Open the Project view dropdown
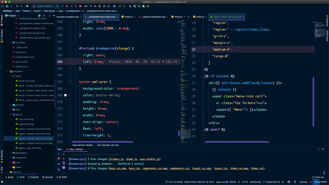Image resolution: width=329 pixels, height=185 pixels. (x=12, y=16)
